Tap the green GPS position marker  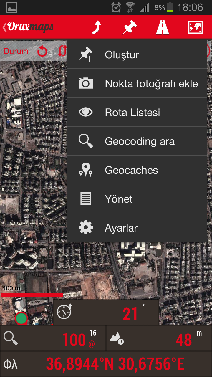tap(21, 319)
